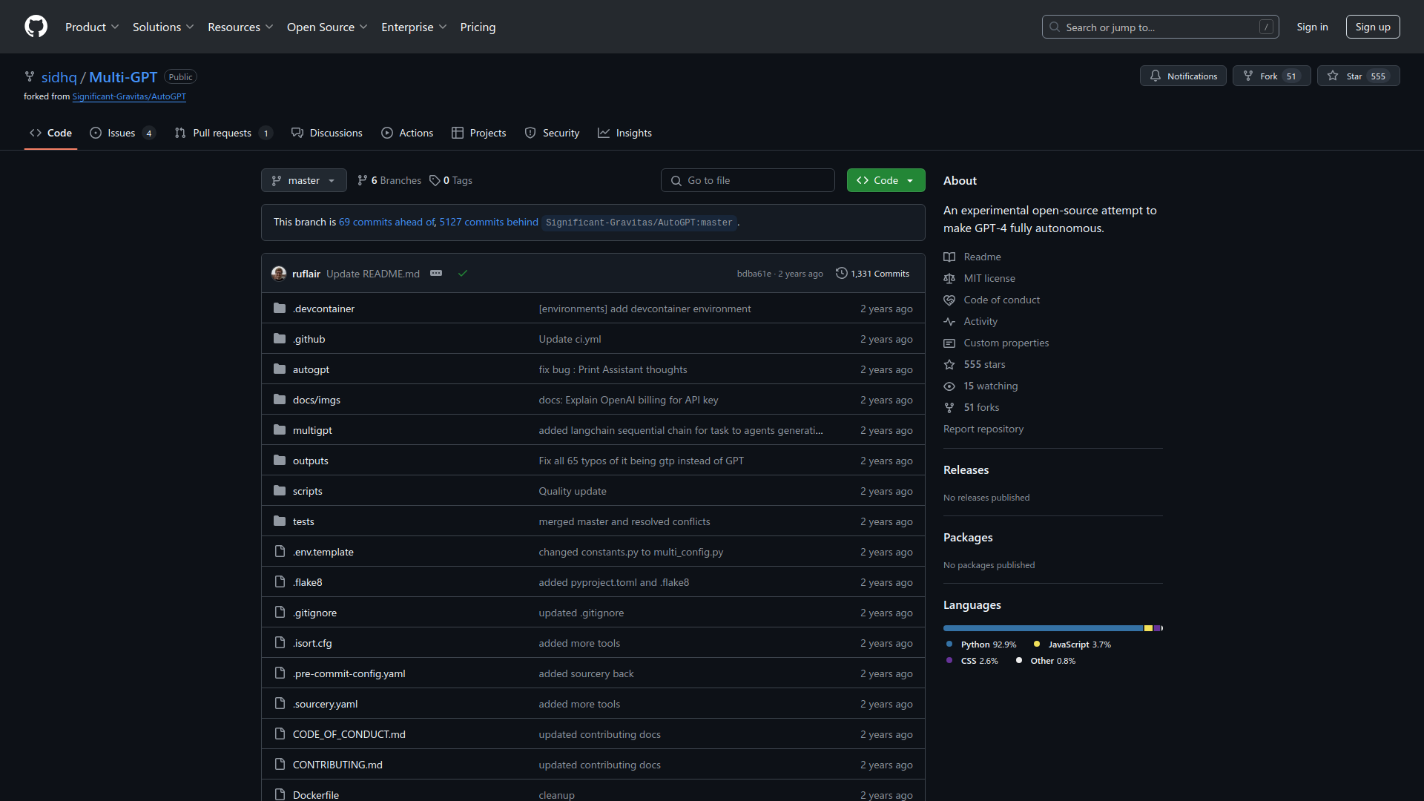Click ruflair's avatar next to the commit
Image resolution: width=1424 pixels, height=801 pixels.
point(278,273)
